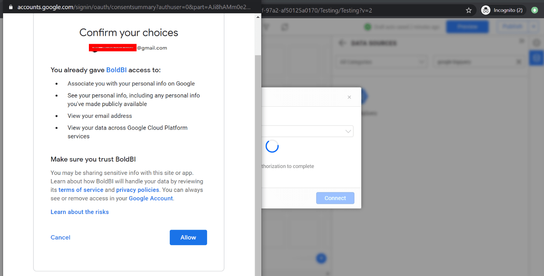Screen dimensions: 544x276
Task: Close the data source connection dialog
Action: 349,97
